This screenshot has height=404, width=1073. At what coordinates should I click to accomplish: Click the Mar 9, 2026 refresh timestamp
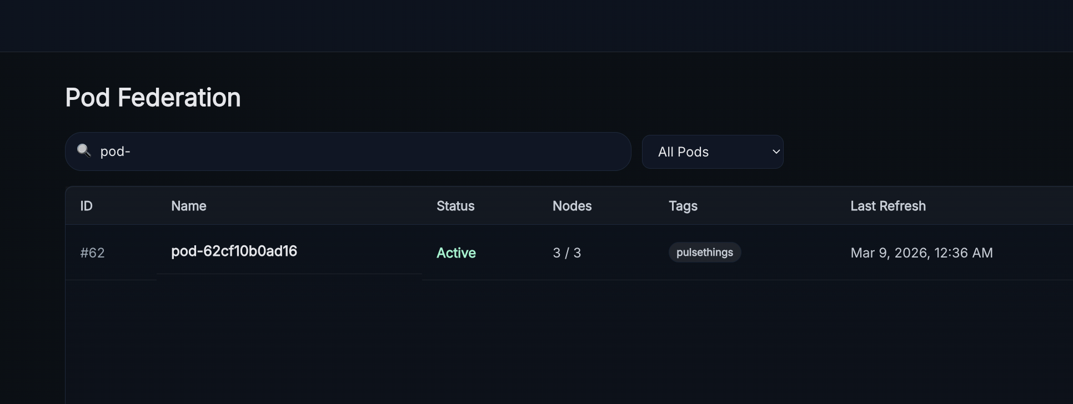point(921,252)
